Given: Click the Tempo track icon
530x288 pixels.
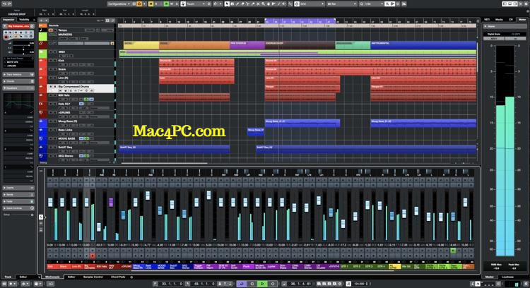Looking at the screenshot, I should point(41,30).
